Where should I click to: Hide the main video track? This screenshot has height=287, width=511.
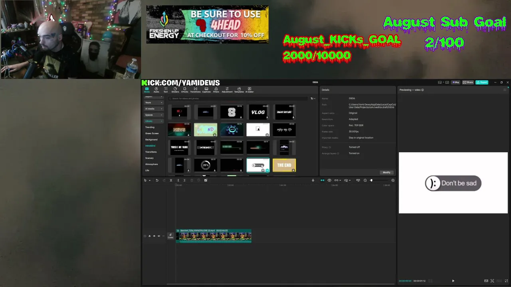click(154, 236)
